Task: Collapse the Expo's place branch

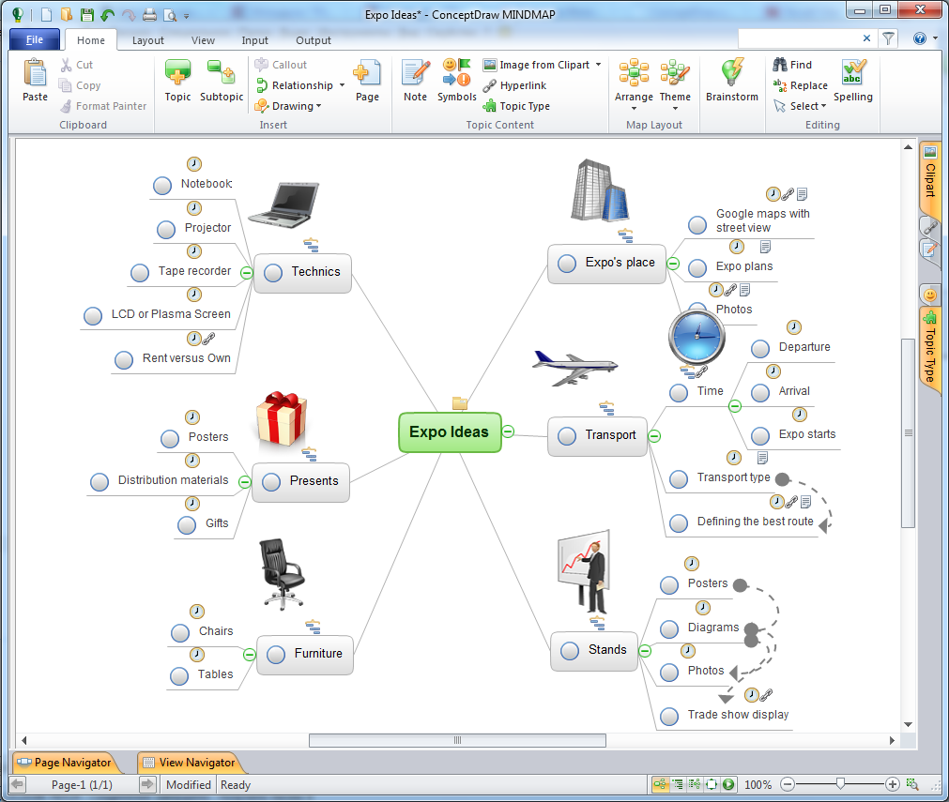Action: pos(673,264)
